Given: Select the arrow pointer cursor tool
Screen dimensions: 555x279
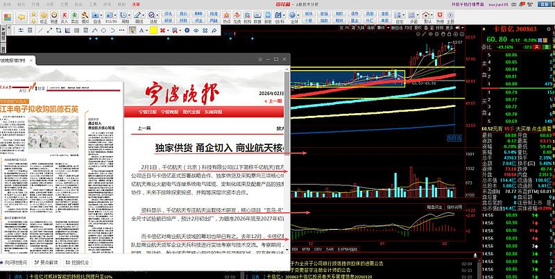Looking at the screenshot, I should coord(133,31).
